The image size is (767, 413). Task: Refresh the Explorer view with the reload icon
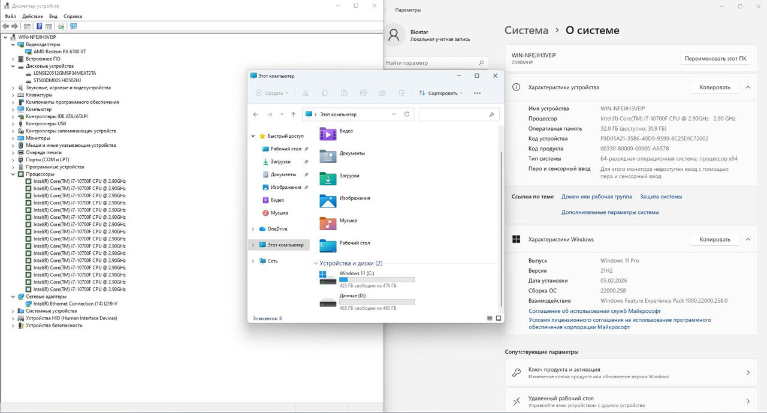point(407,114)
